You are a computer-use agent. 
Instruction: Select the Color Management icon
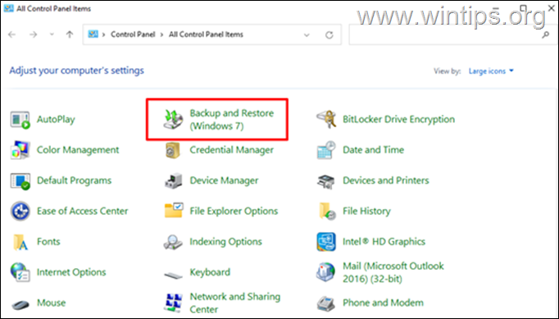(20, 150)
